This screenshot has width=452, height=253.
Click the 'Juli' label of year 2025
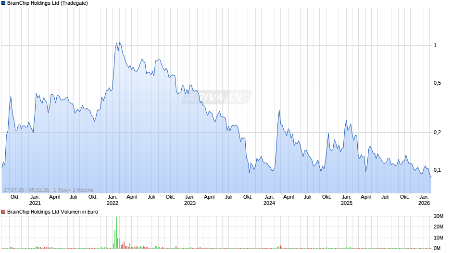tap(385, 197)
